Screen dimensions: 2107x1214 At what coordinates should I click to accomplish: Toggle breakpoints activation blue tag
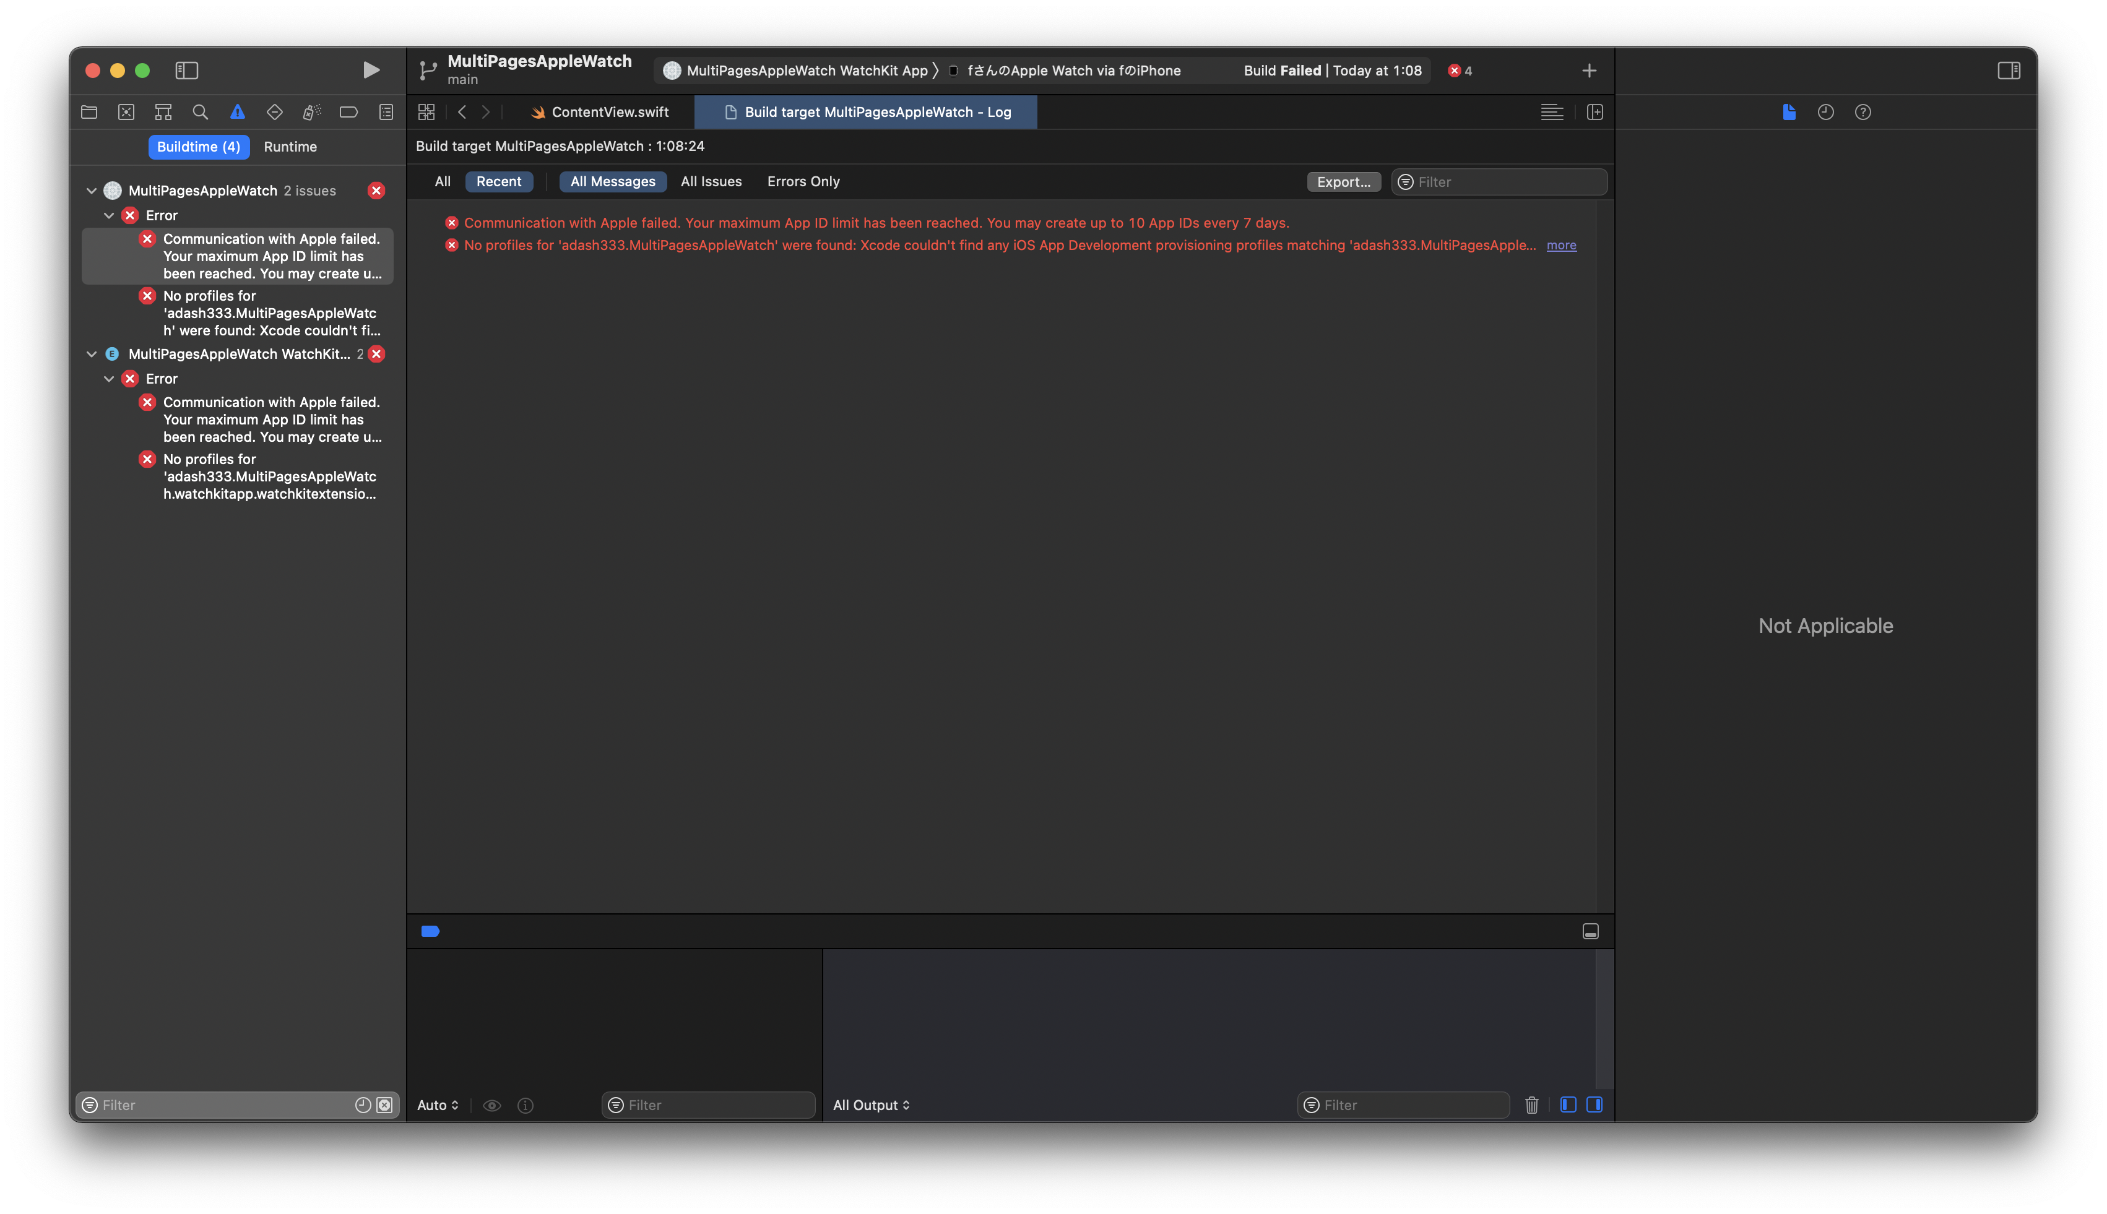(430, 931)
